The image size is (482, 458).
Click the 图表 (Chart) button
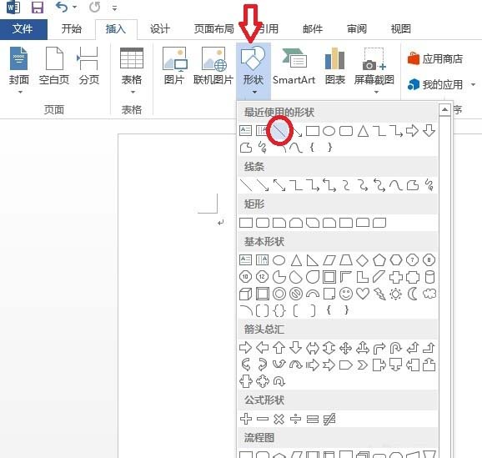coord(335,66)
